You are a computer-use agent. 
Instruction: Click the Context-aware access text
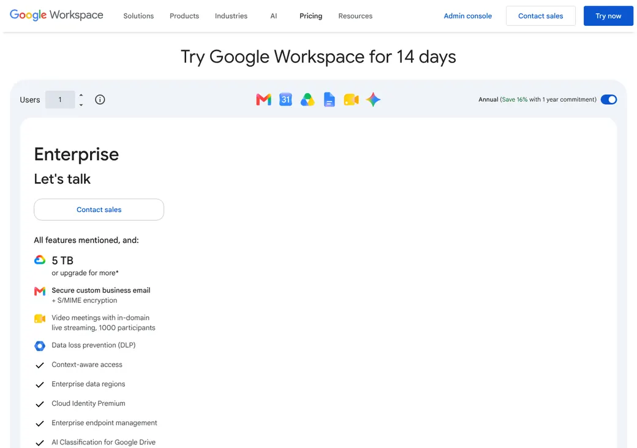[x=87, y=365]
